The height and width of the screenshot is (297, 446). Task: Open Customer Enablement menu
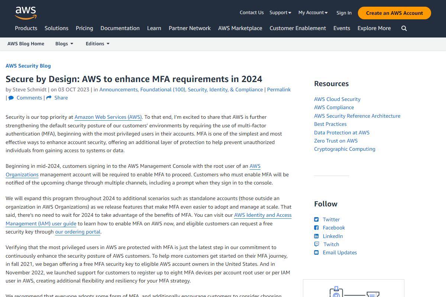298,28
